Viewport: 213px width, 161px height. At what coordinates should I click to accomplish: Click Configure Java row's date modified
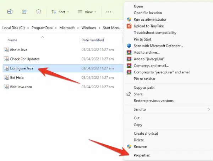[x=98, y=68]
